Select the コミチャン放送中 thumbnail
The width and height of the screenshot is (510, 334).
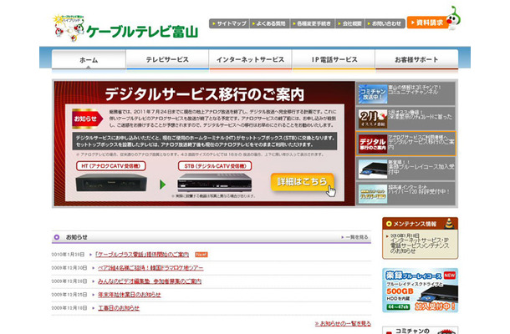pos(373,94)
